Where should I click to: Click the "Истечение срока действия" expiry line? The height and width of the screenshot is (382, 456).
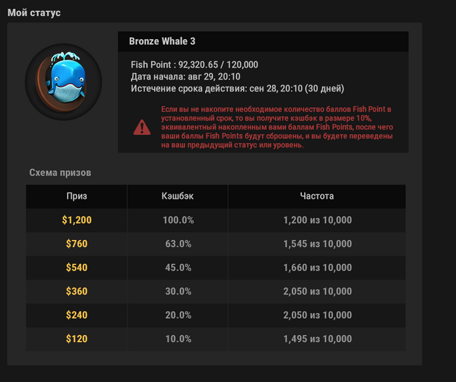238,88
